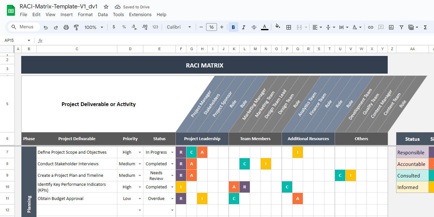The image size is (434, 217).
Task: Apply percent format to selection
Action: pos(124,27)
